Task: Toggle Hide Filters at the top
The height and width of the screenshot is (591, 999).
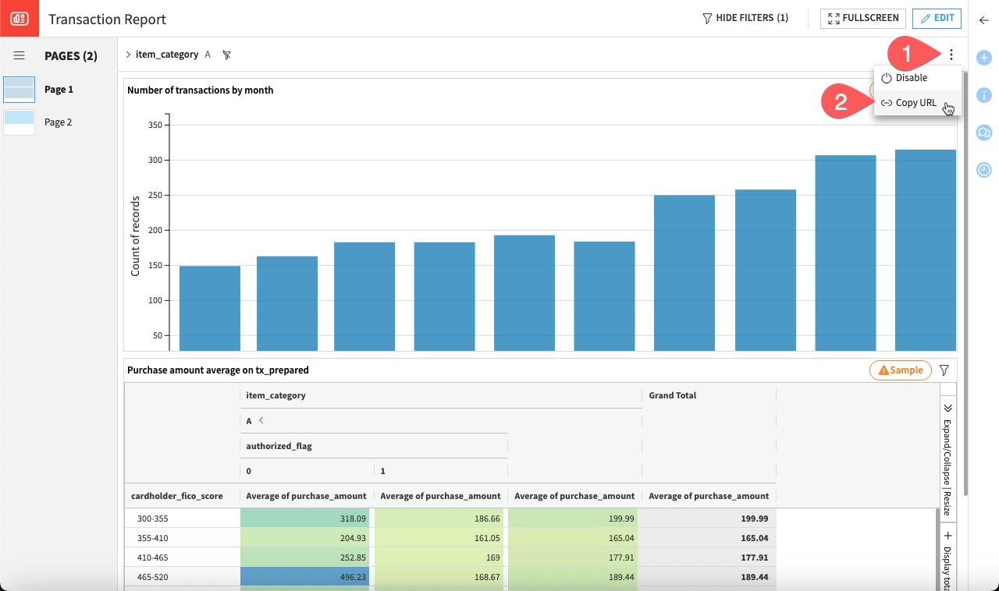Action: click(745, 17)
